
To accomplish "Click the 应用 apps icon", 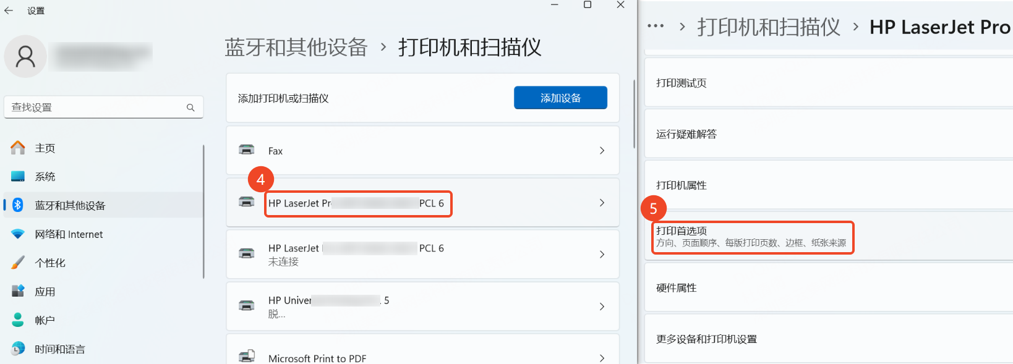I will (x=18, y=291).
